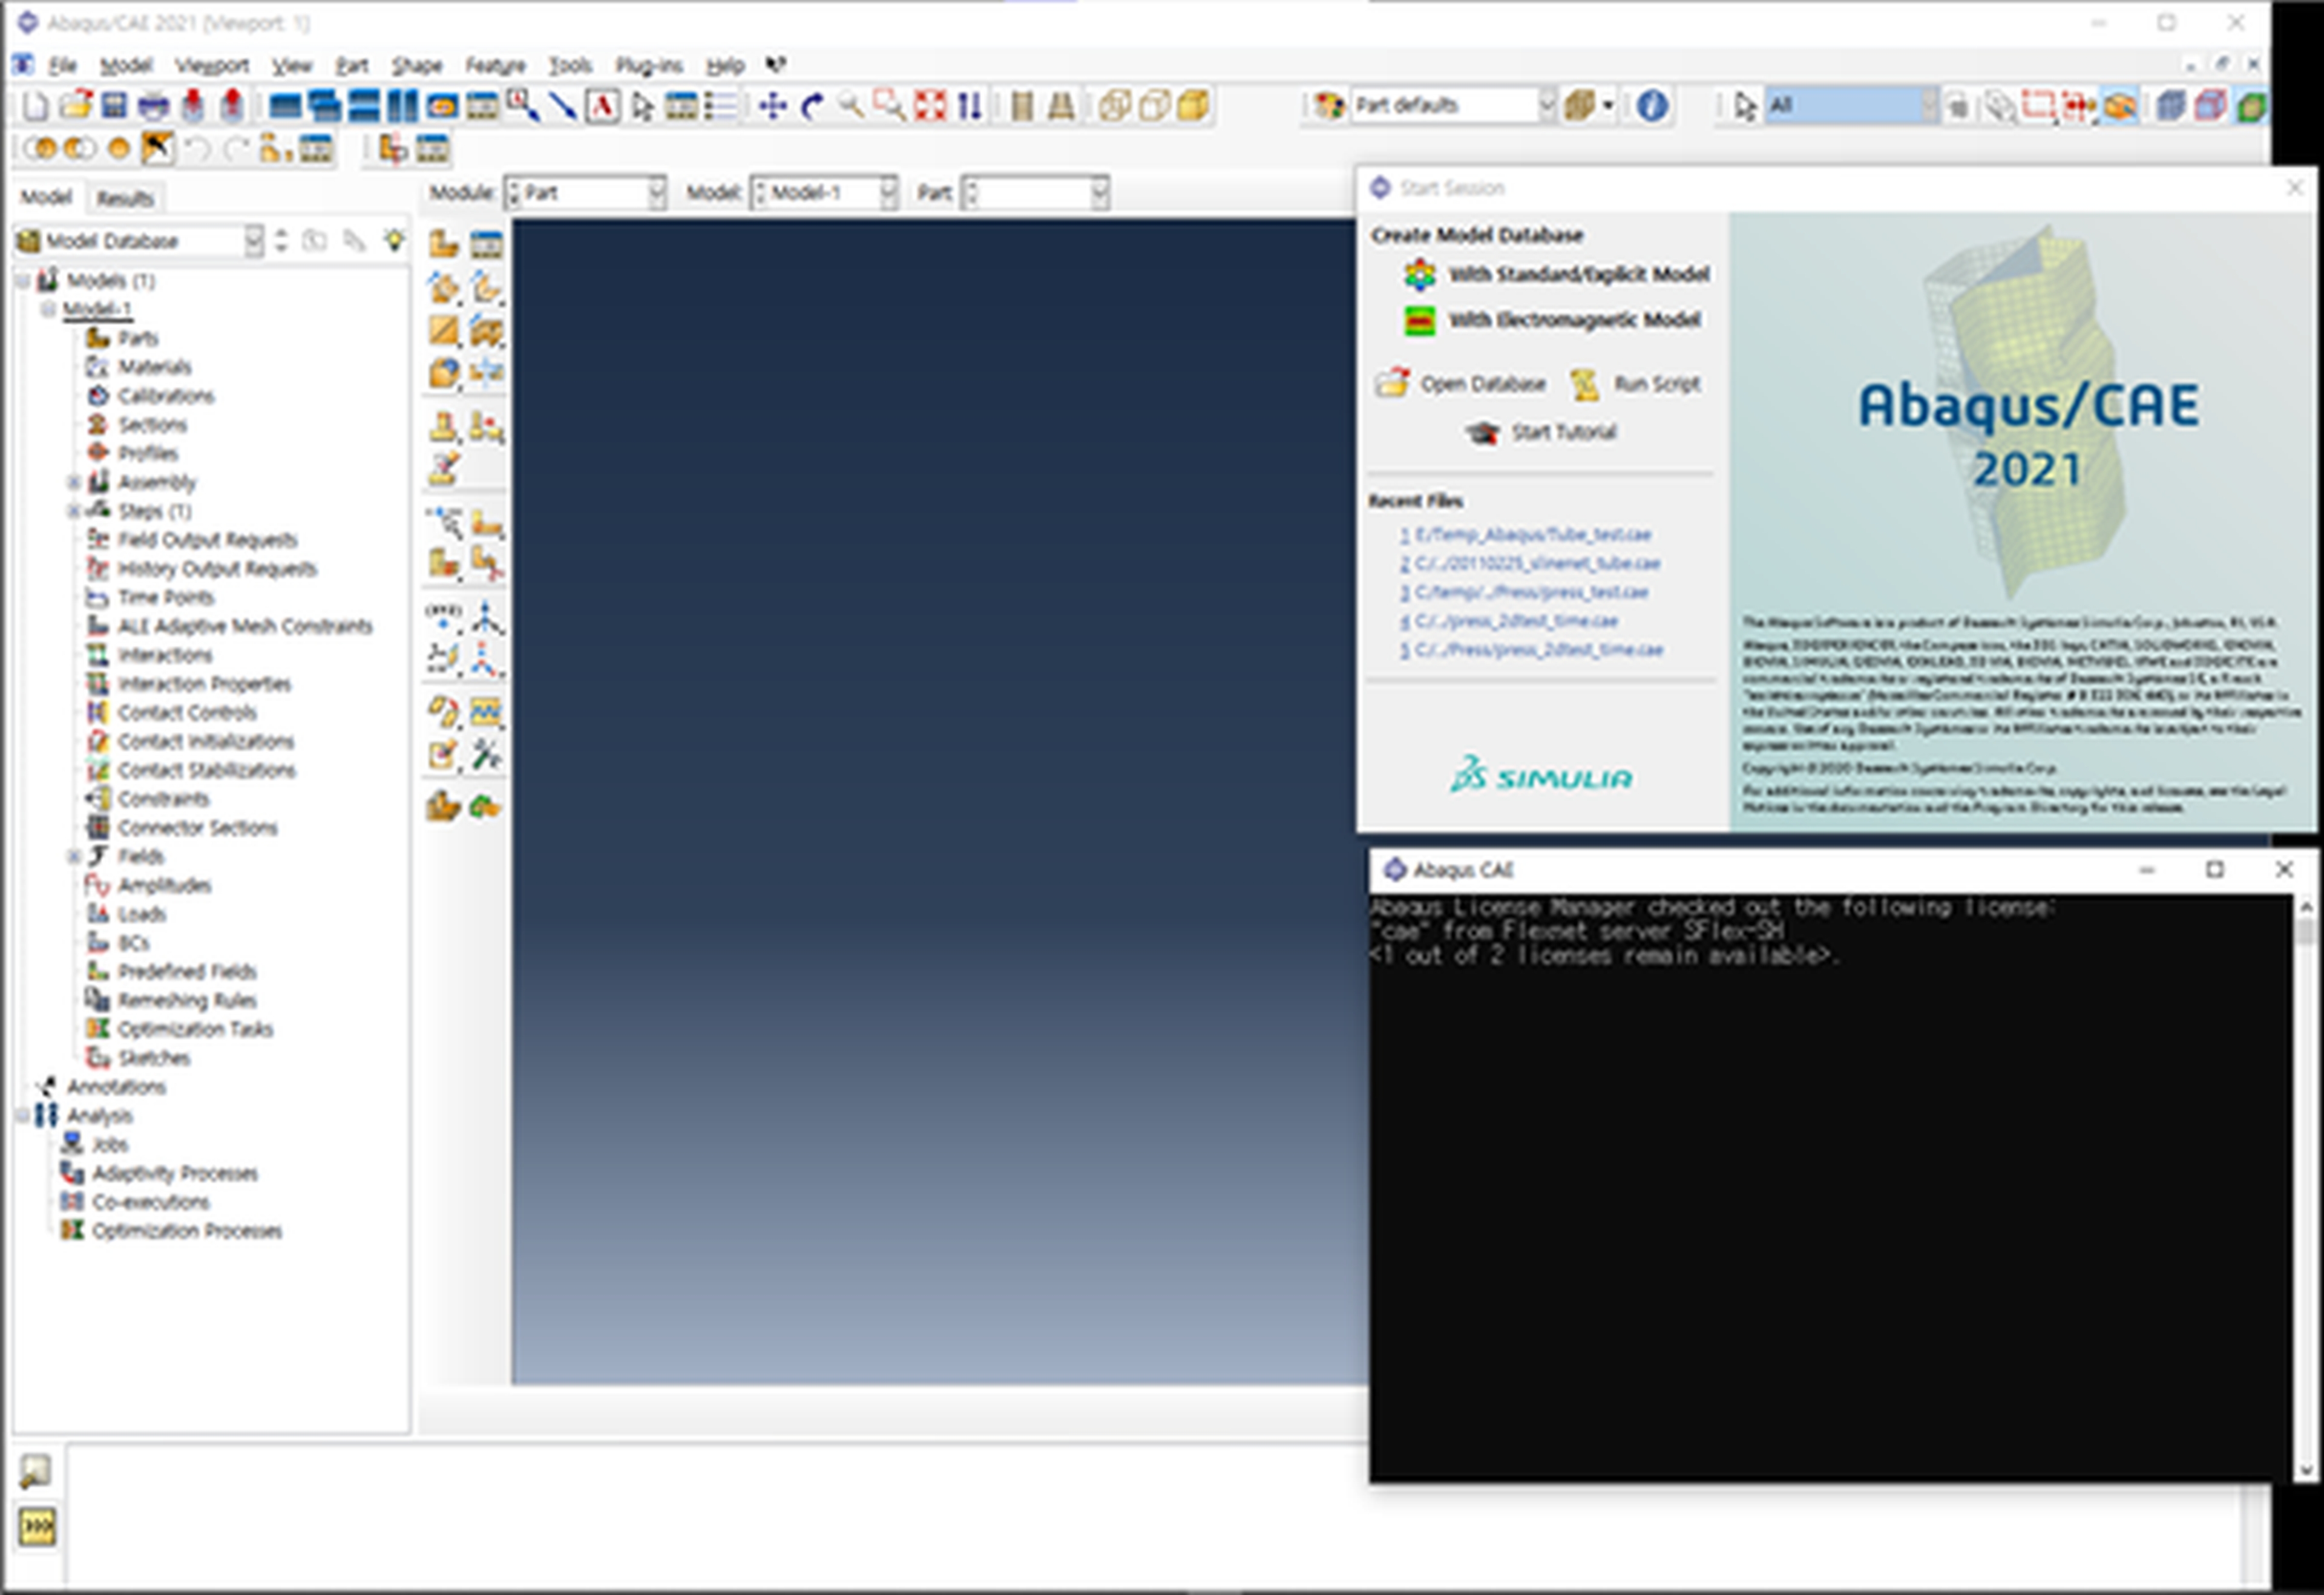Image resolution: width=2324 pixels, height=1595 pixels.
Task: Click Start Tutorial in Start Session
Action: coord(1541,432)
